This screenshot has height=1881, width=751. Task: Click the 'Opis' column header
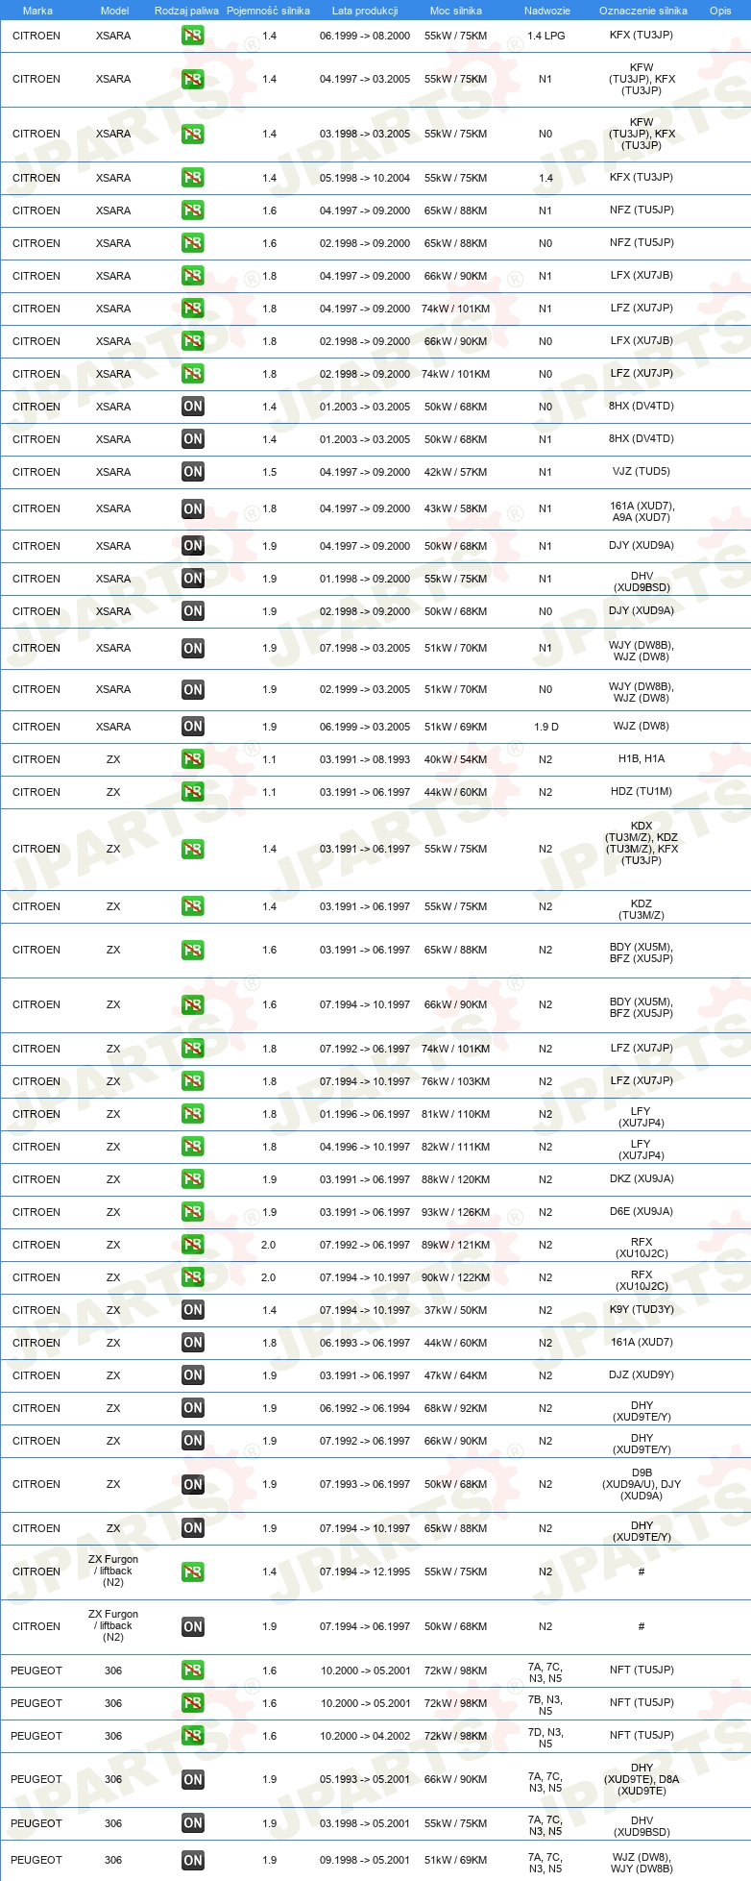[720, 11]
